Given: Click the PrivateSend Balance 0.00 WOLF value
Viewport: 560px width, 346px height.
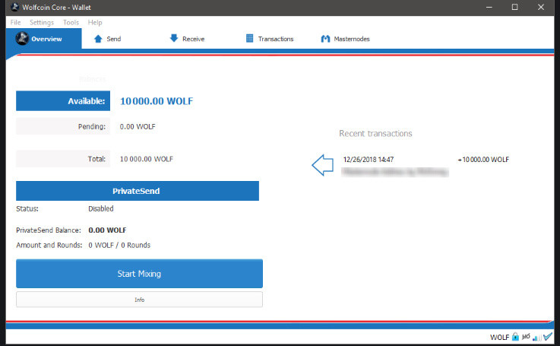Looking at the screenshot, I should click(107, 230).
